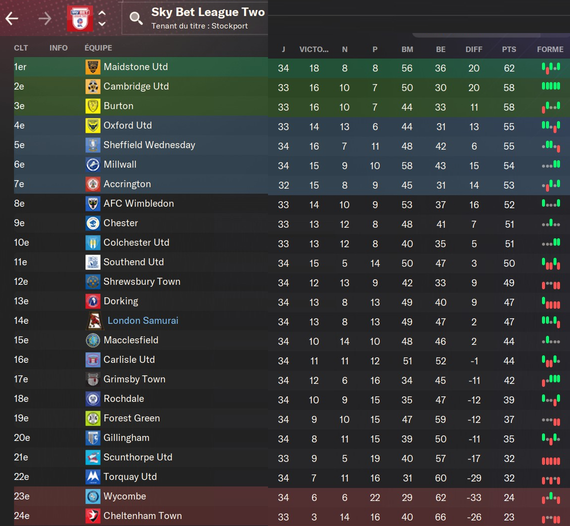
Task: Open the London Samurai team link
Action: [x=143, y=321]
